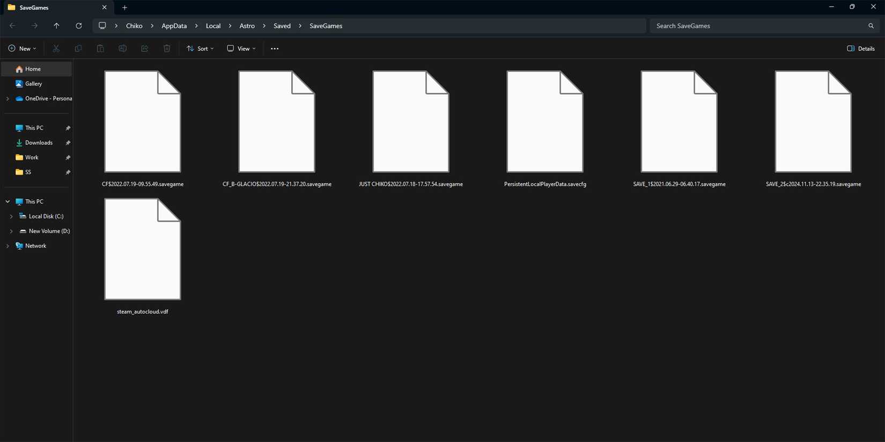885x442 pixels.
Task: Open the New dropdown menu
Action: 23,48
